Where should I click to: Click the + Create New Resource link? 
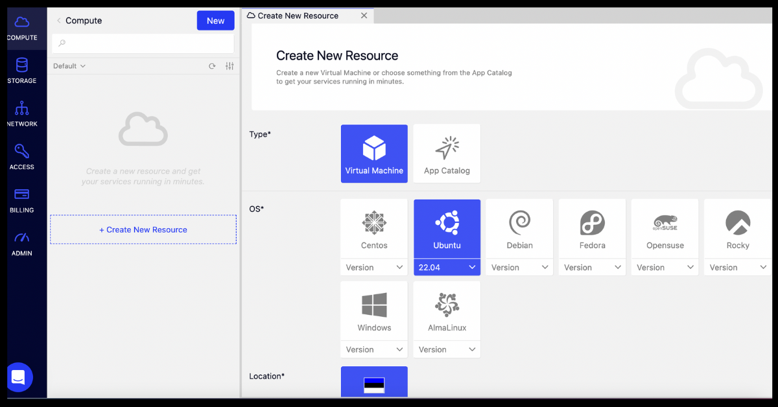click(x=143, y=229)
